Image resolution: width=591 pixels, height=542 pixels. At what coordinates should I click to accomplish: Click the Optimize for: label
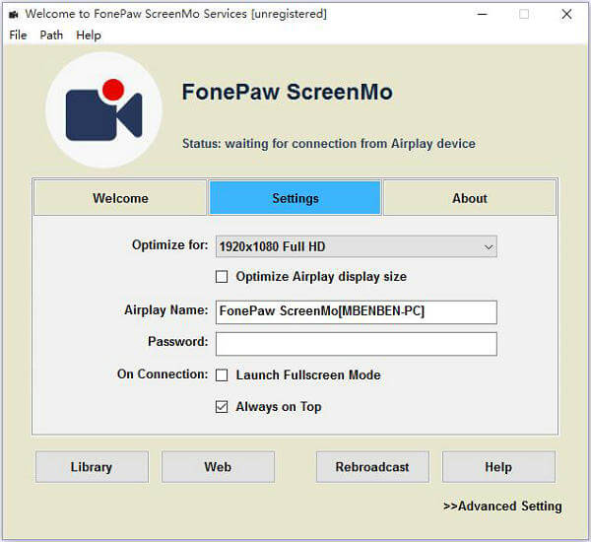click(x=169, y=245)
